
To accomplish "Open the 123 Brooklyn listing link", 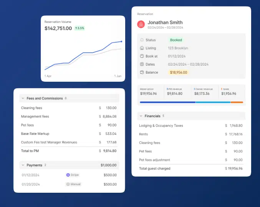I will (178, 48).
